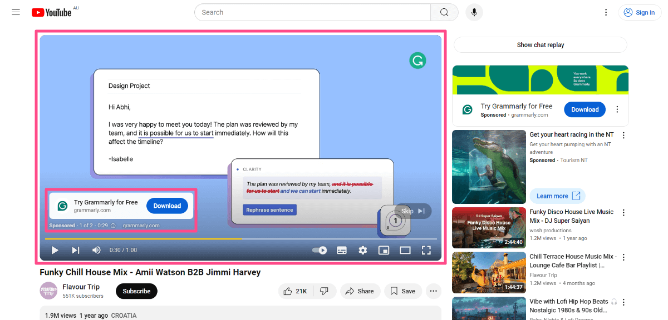
Task: Skip the ad
Action: [413, 211]
